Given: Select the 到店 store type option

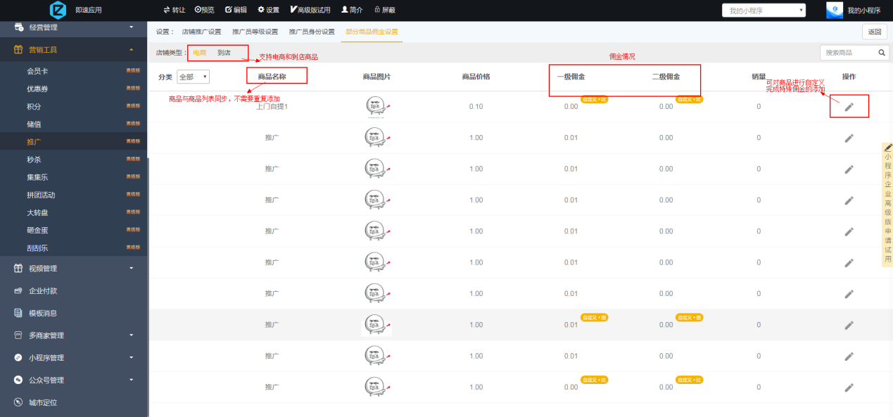Looking at the screenshot, I should click(224, 53).
